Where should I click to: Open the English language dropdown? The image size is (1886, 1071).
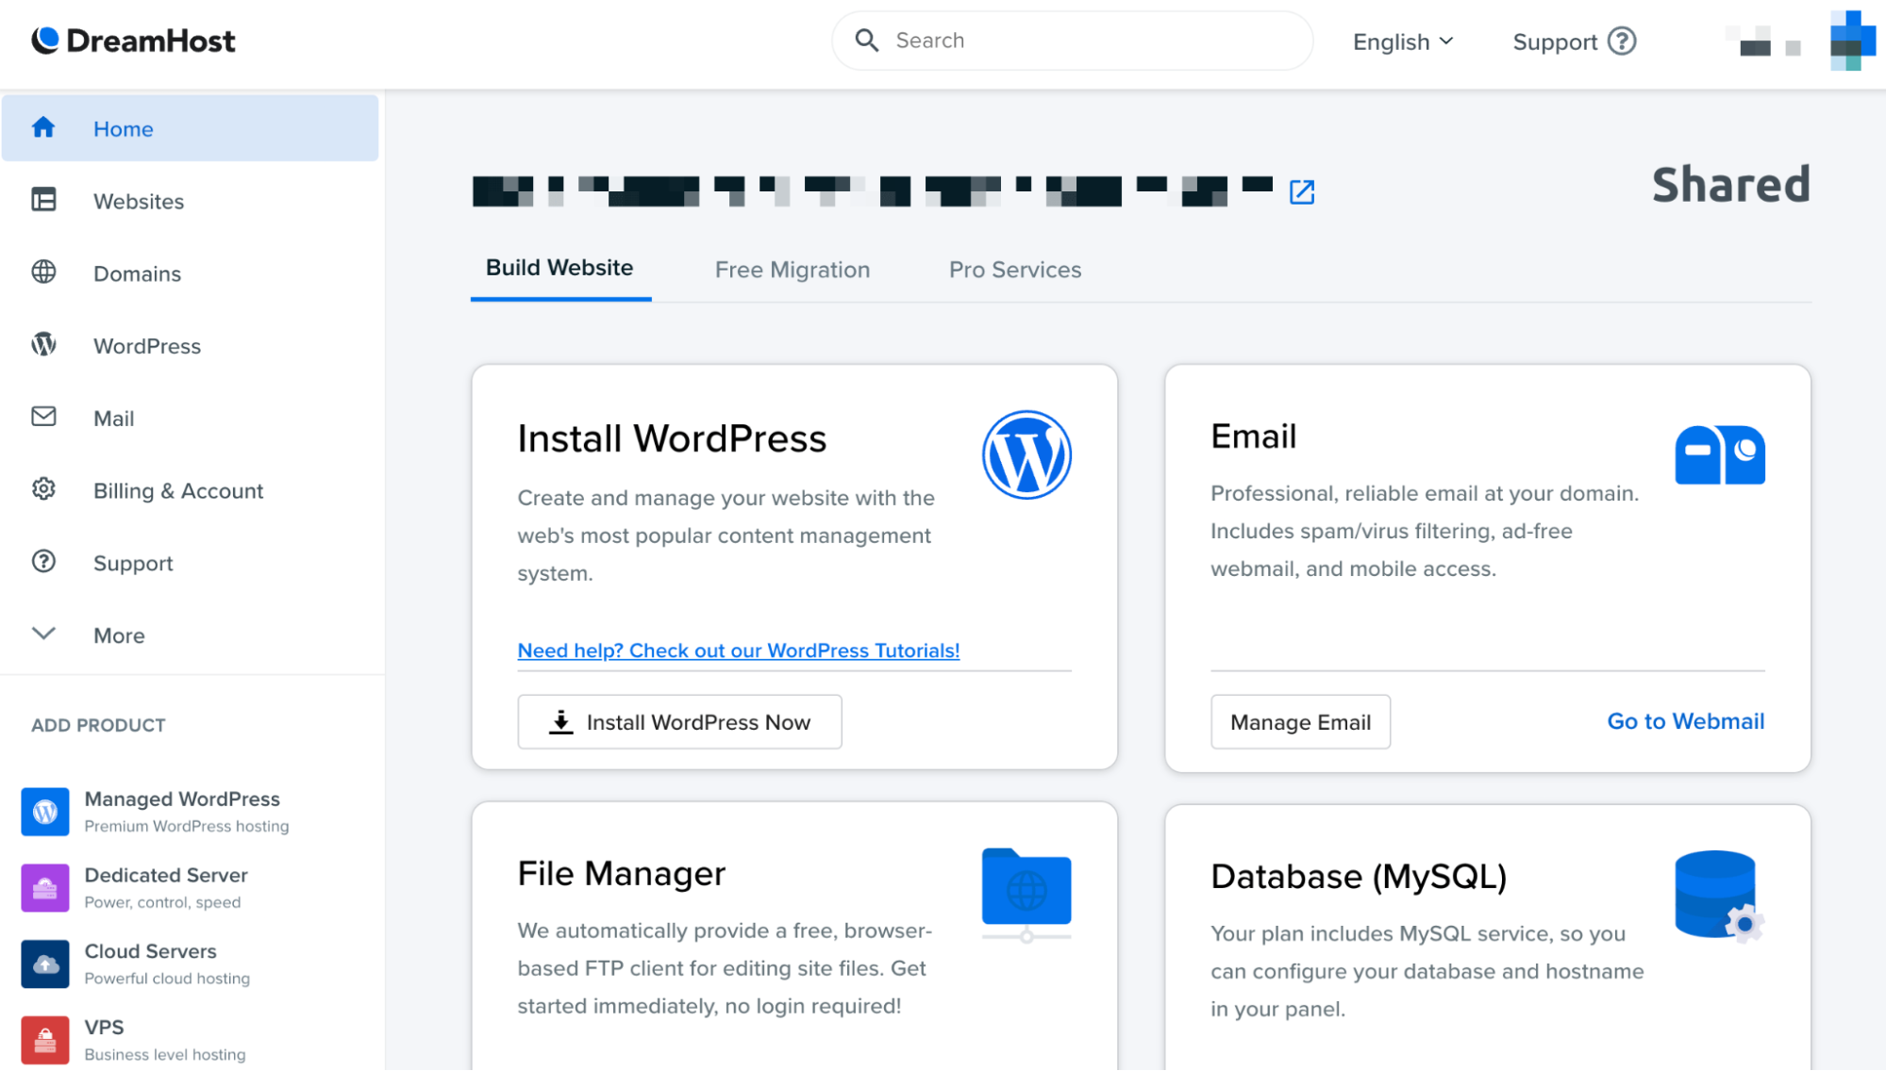1403,41
